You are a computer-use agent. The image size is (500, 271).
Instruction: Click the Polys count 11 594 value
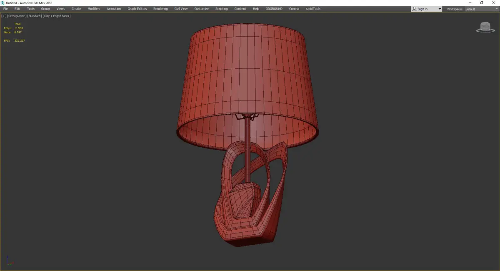(19, 28)
